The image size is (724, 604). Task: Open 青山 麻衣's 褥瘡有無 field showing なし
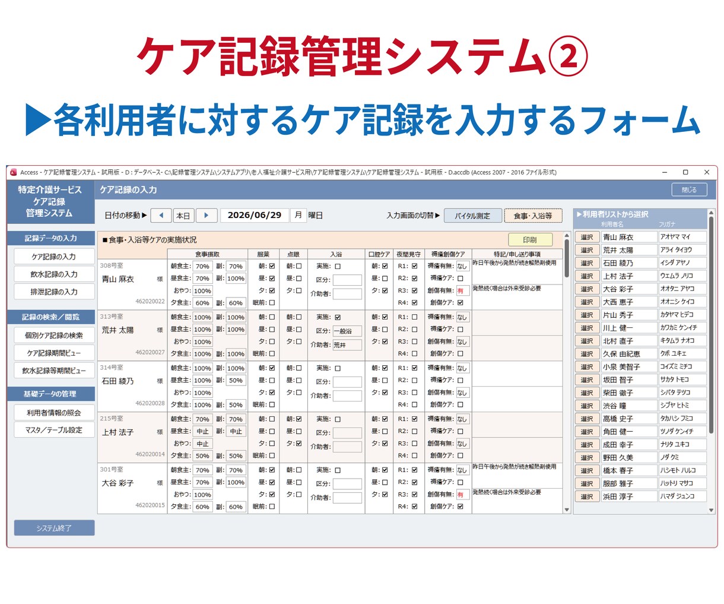point(462,266)
